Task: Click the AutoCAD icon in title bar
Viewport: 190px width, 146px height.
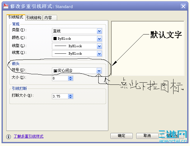Action: (x=6, y=6)
